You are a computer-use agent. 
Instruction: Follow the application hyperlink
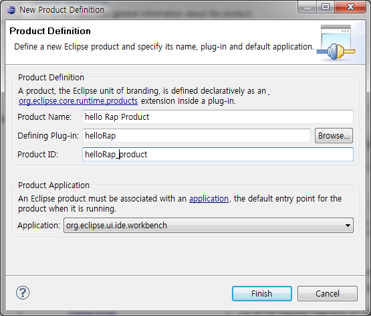[209, 199]
